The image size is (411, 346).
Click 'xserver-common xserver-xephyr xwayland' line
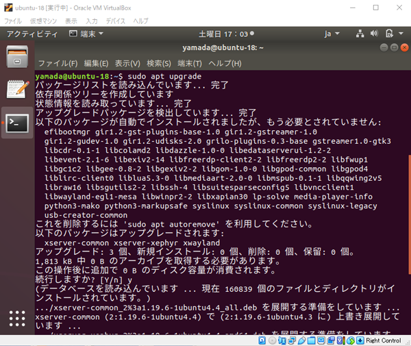coord(132,243)
